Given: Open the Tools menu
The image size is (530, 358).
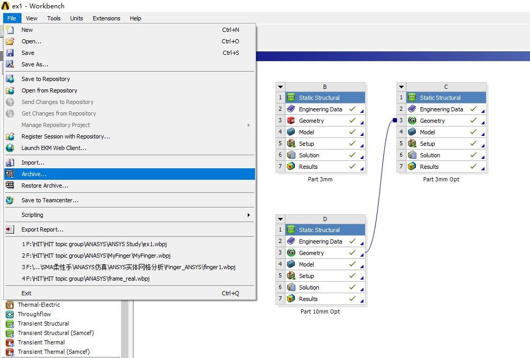Looking at the screenshot, I should pyautogui.click(x=54, y=18).
